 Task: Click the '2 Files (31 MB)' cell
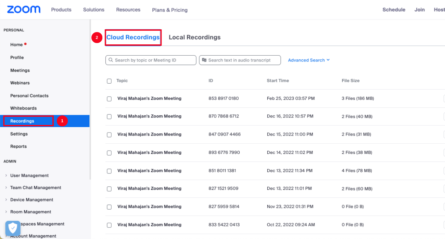(356, 134)
